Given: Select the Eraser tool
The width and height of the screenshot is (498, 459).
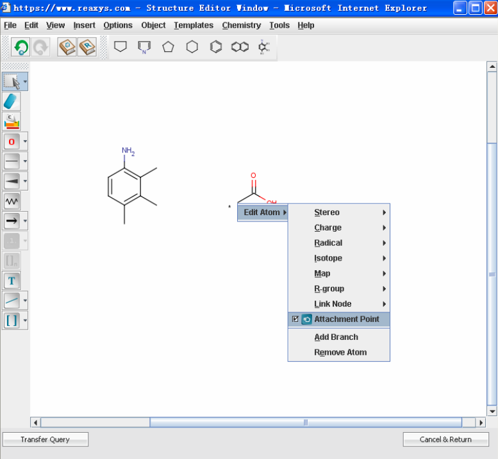Looking at the screenshot, I should pyautogui.click(x=12, y=102).
